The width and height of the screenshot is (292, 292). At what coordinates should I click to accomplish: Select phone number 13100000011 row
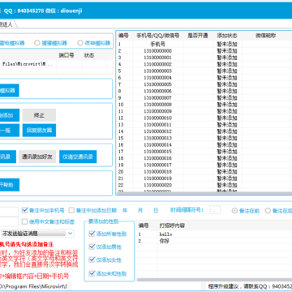tap(204, 125)
